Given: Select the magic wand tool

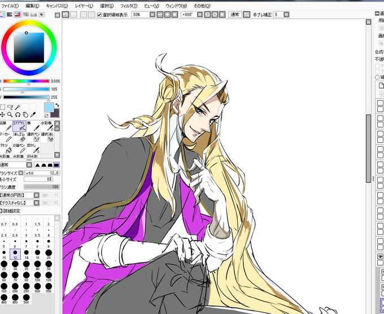Looking at the screenshot, I should pyautogui.click(x=18, y=107).
